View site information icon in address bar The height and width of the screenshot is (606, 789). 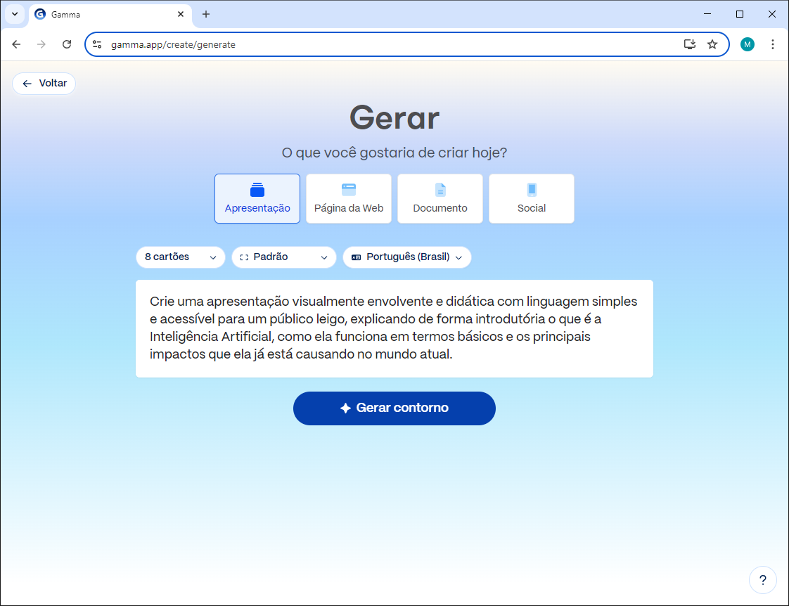tap(97, 44)
